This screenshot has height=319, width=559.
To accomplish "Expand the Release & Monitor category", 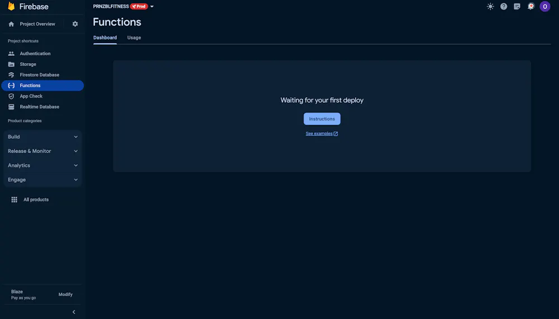I will pyautogui.click(x=42, y=151).
